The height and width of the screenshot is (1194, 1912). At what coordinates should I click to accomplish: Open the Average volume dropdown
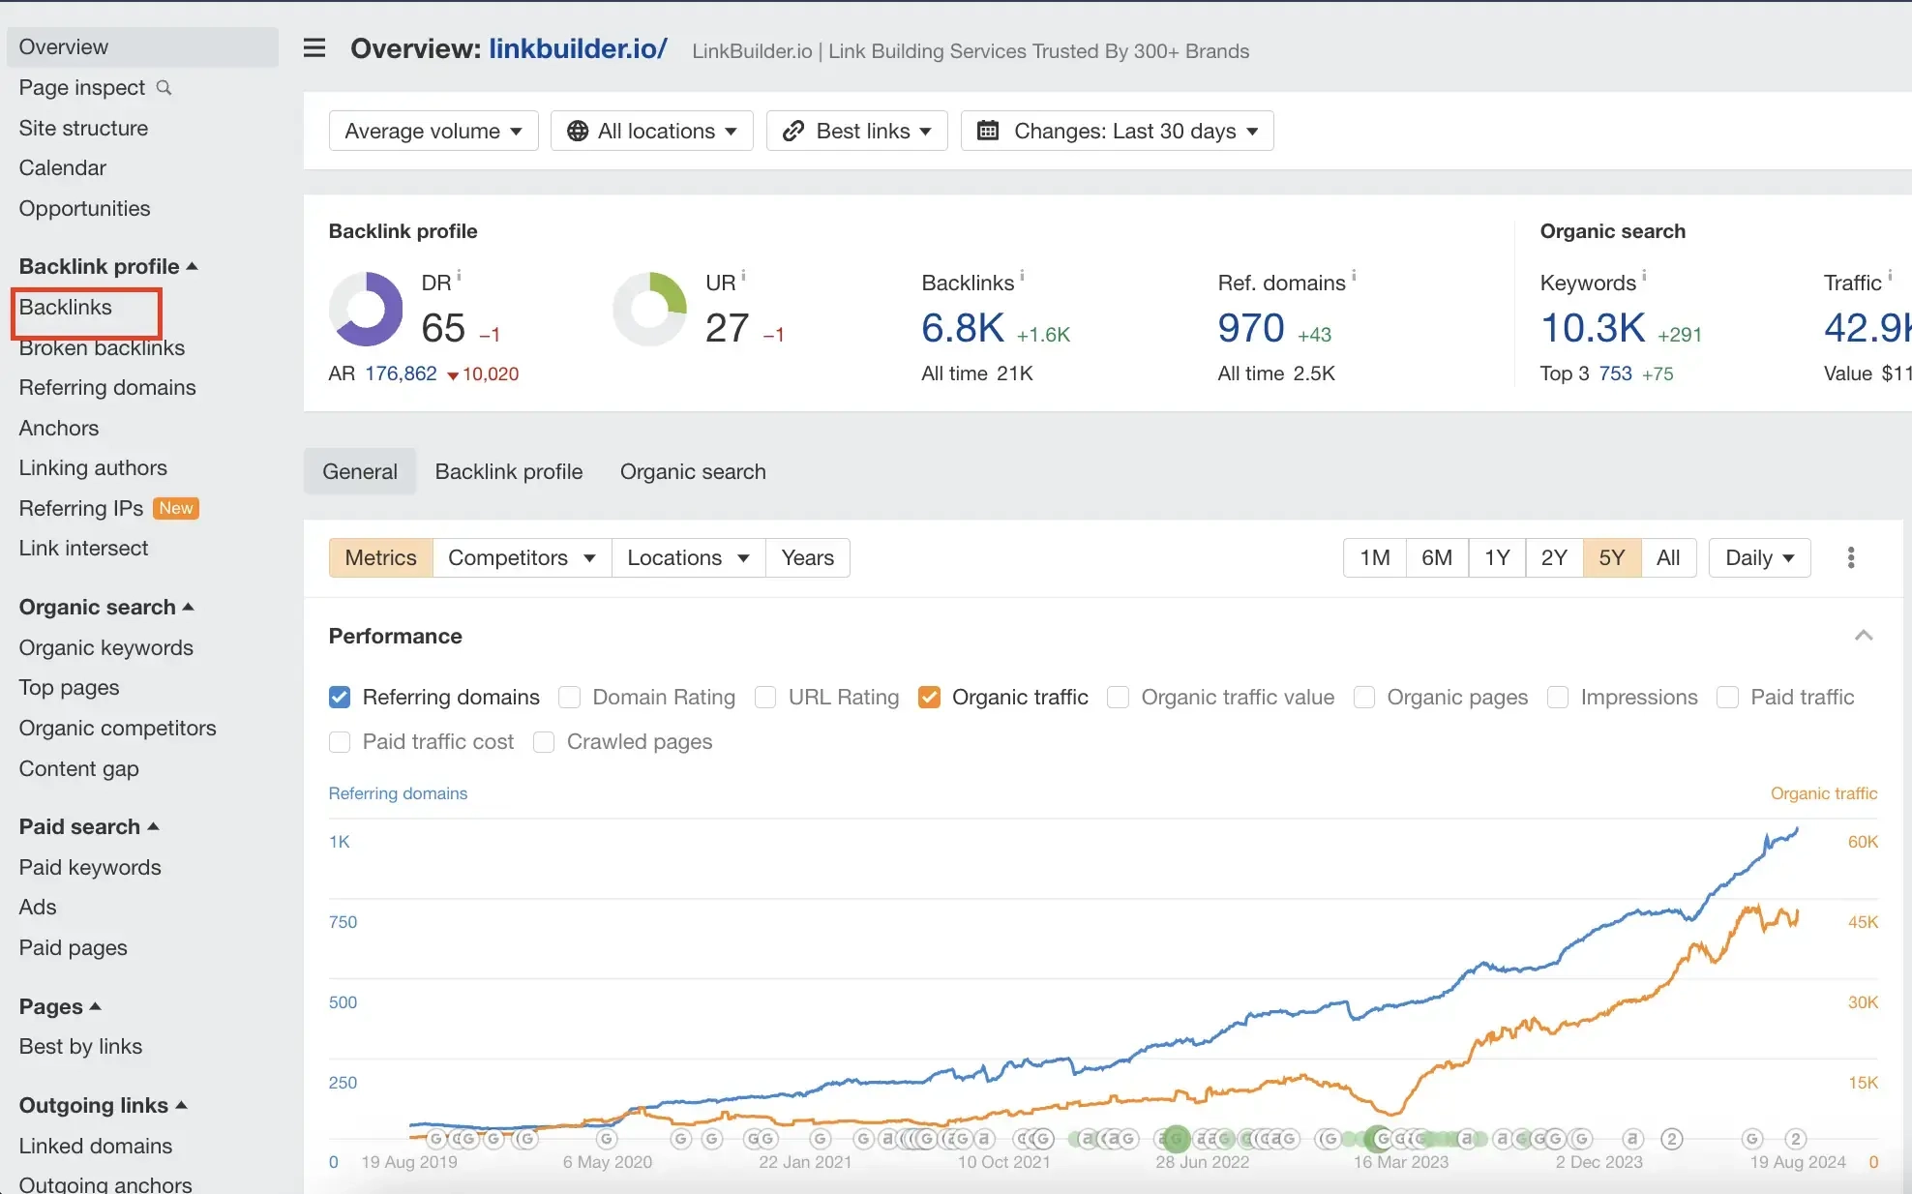(433, 131)
